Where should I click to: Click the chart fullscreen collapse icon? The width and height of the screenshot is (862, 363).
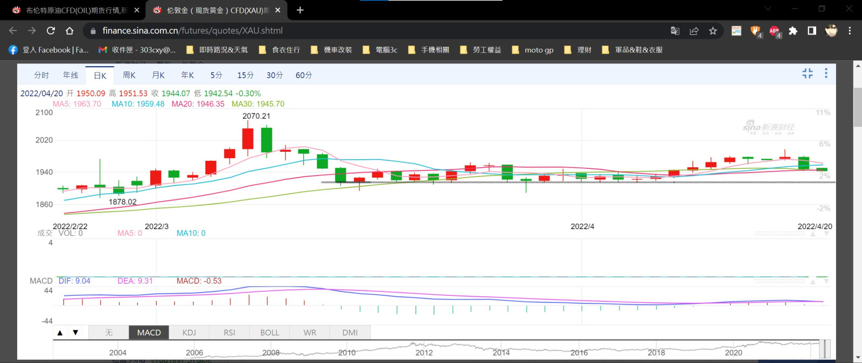(x=807, y=74)
